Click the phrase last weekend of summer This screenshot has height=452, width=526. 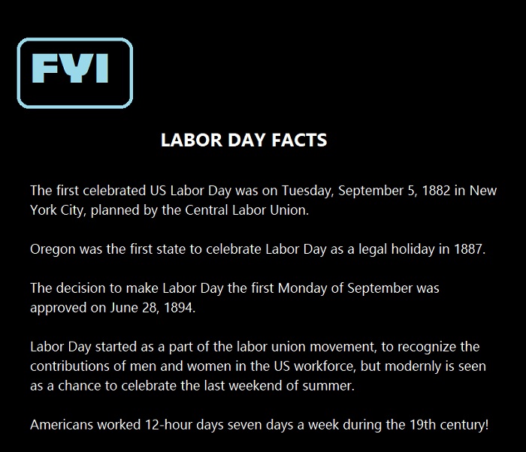[285, 386]
